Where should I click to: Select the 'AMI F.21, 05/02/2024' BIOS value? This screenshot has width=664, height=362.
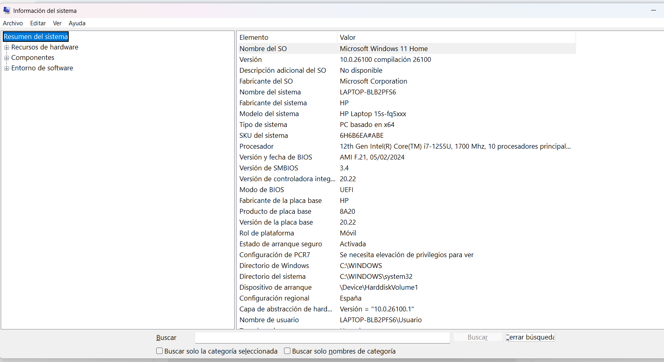point(372,157)
